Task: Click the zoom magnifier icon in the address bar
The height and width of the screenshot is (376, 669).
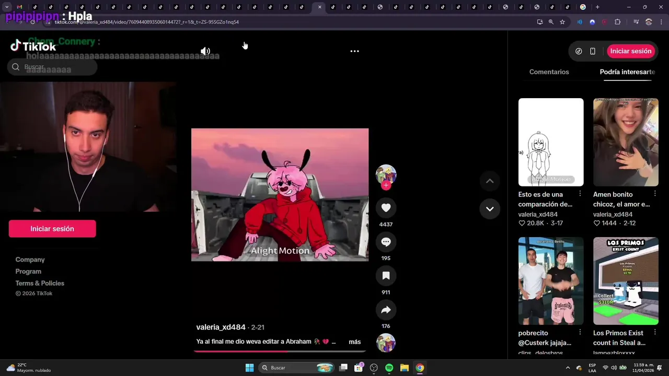Action: pos(551,22)
